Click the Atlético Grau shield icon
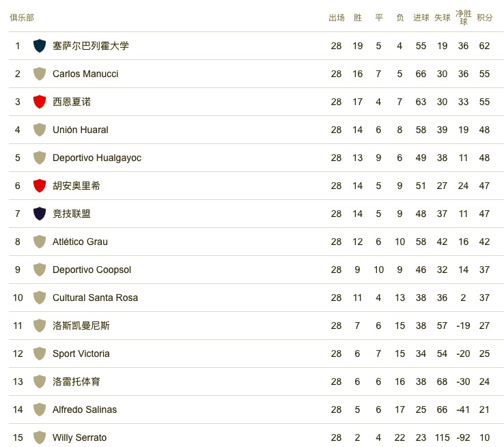The height and width of the screenshot is (447, 504). pyautogui.click(x=40, y=242)
